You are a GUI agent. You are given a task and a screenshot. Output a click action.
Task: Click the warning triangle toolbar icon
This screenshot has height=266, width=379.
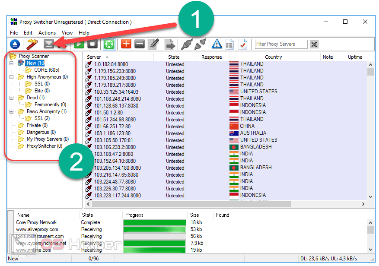click(x=217, y=44)
